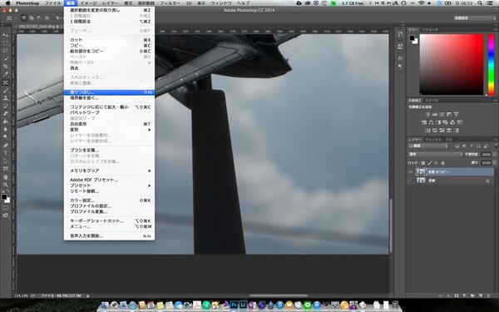This screenshot has height=312, width=499.
Task: Select the History Brush tool
Action: [x=6, y=106]
